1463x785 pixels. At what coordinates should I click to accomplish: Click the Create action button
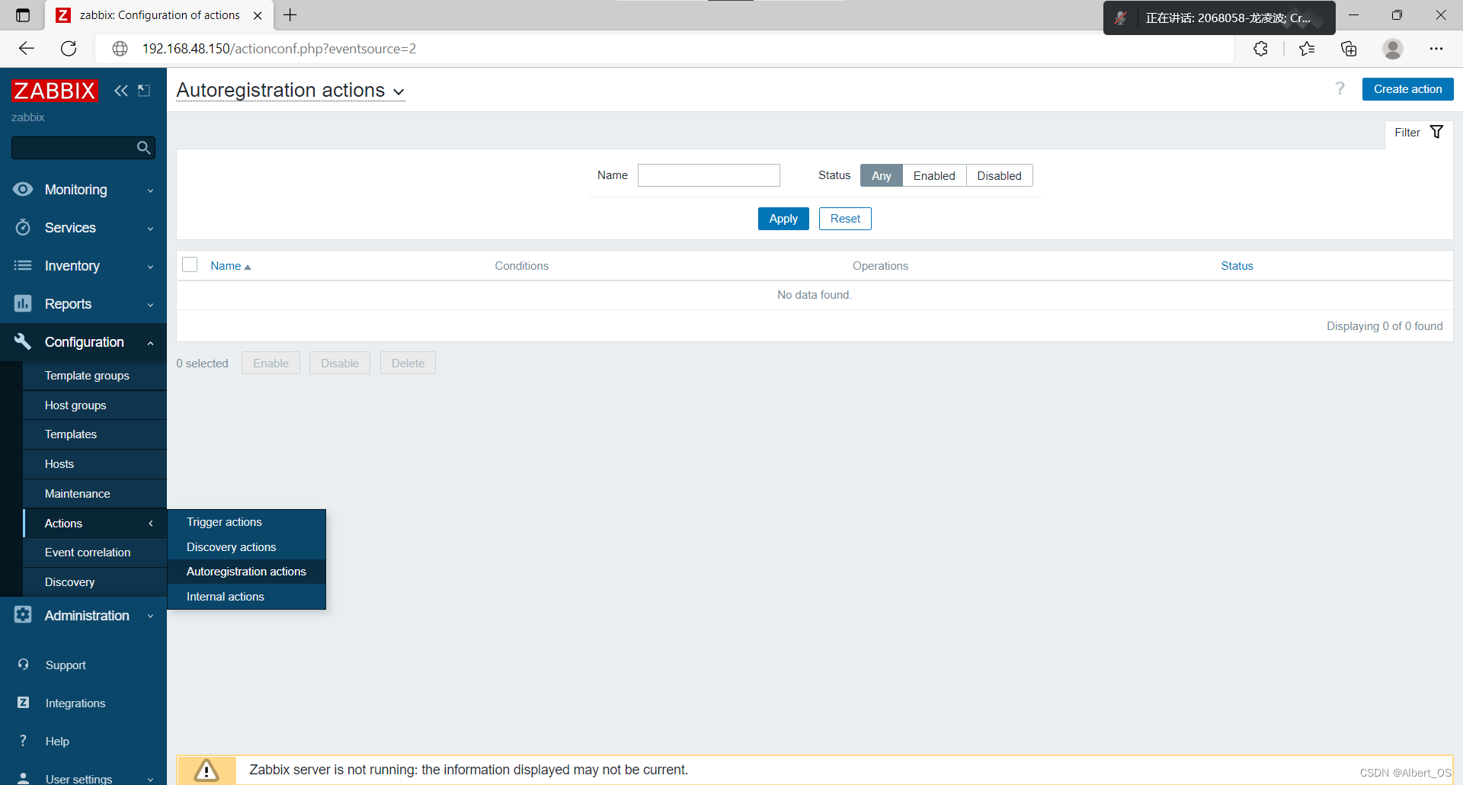coord(1407,89)
